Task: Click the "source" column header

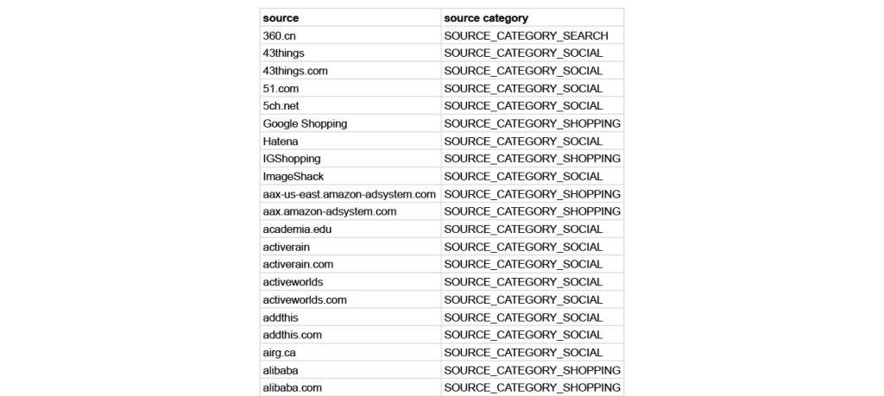Action: (x=281, y=18)
